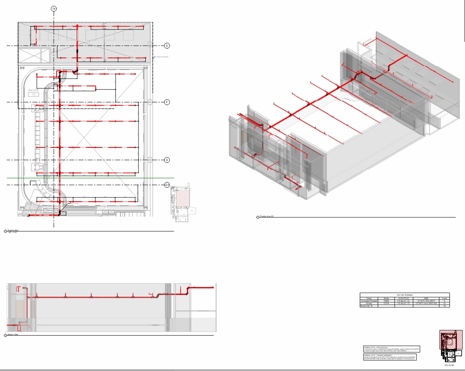465x371 pixels.
Task: Click grid bubble G.5
Action: tap(167, 185)
